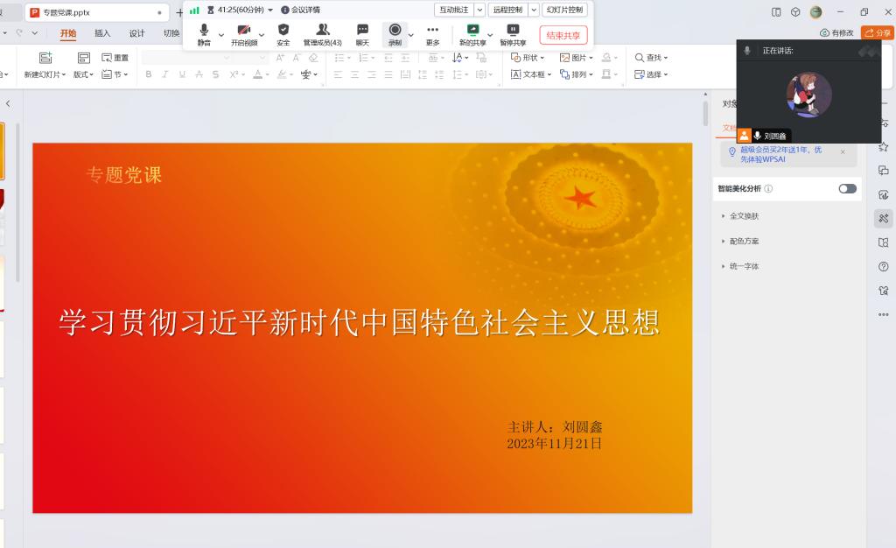Open the meeting Security shield icon

click(283, 33)
